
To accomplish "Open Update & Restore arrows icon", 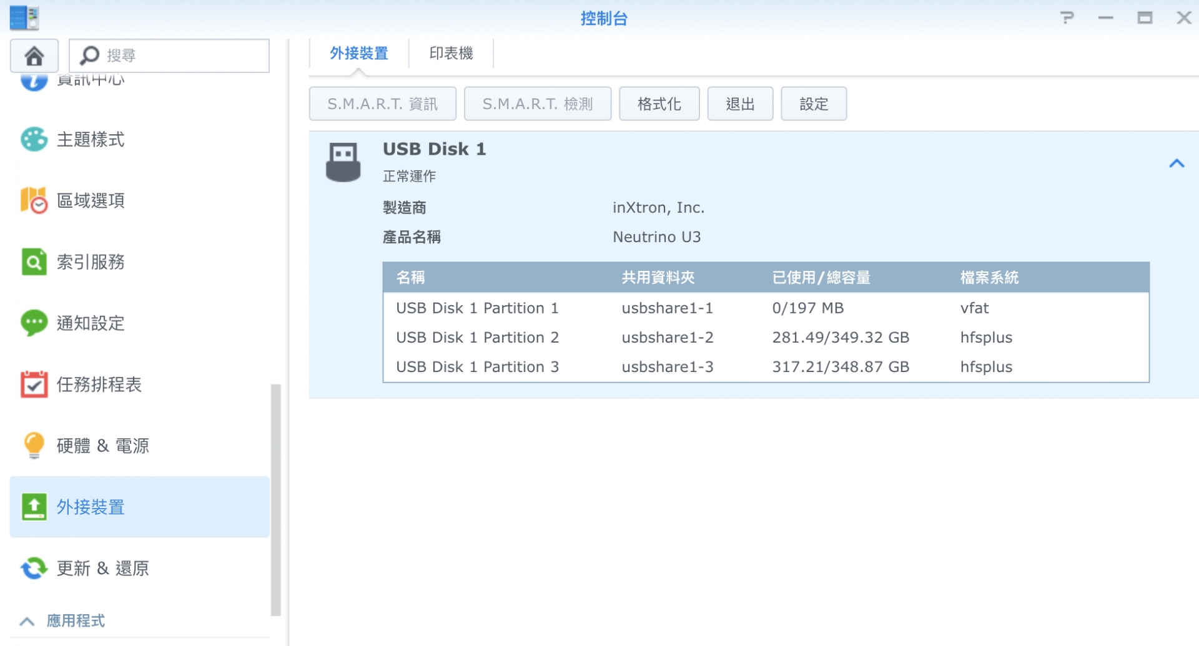I will click(34, 568).
